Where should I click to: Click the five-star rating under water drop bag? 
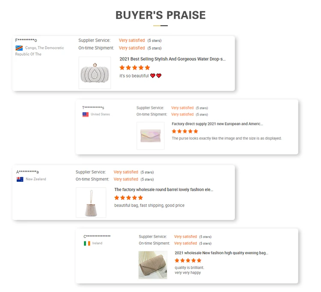coord(135,68)
